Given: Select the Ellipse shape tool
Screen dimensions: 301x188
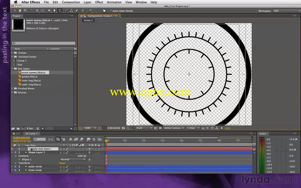Looking at the screenshot, I should (49, 11).
